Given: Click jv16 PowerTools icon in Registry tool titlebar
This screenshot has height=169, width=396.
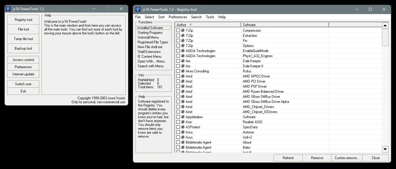Looking at the screenshot, I should [138, 9].
